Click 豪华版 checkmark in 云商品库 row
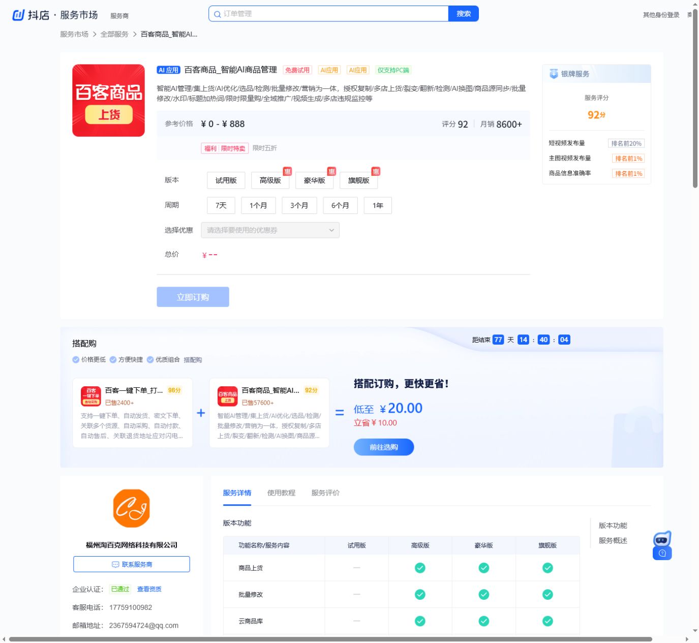The image size is (699, 643). click(x=484, y=621)
